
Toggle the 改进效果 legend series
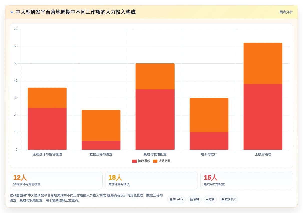pyautogui.click(x=162, y=161)
